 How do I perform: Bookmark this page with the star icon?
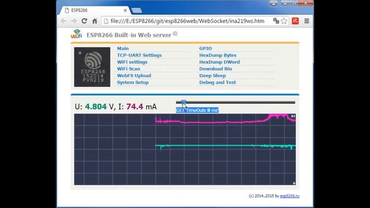click(x=284, y=21)
